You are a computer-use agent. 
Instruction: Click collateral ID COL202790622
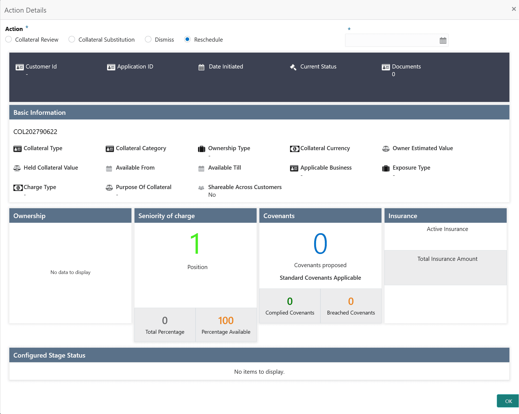click(x=35, y=132)
